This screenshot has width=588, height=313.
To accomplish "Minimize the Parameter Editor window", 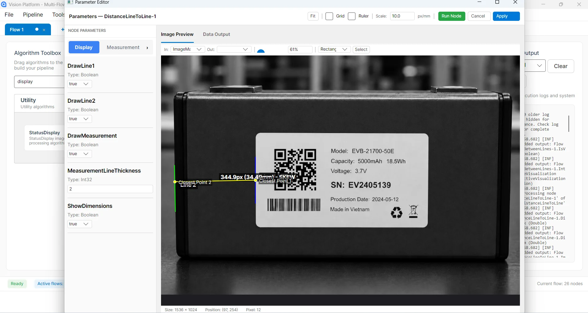I will [x=479, y=2].
